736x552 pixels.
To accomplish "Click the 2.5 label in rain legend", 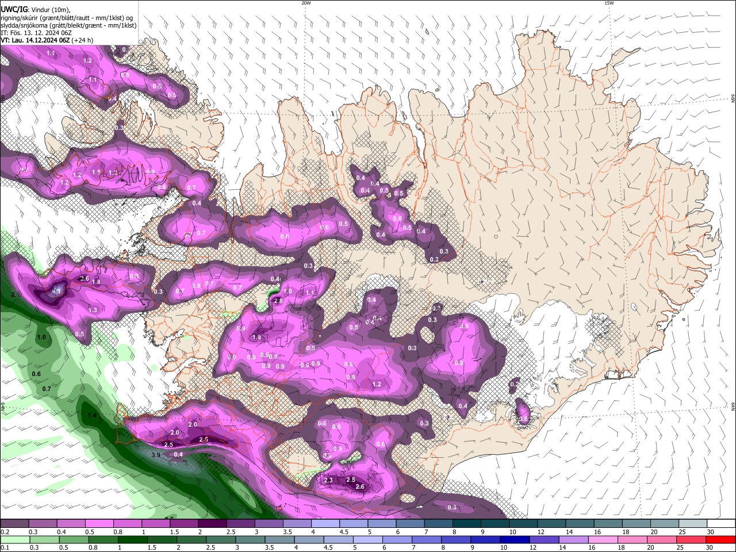I will click(210, 547).
